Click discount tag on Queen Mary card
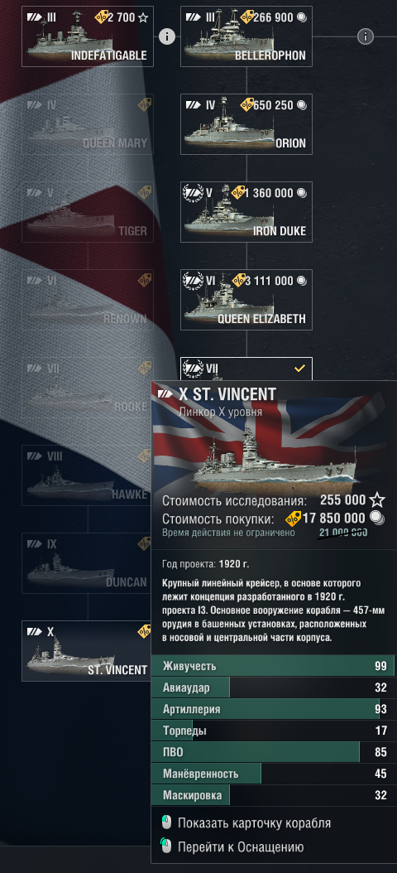Screen dimensions: 397x873 [x=145, y=104]
